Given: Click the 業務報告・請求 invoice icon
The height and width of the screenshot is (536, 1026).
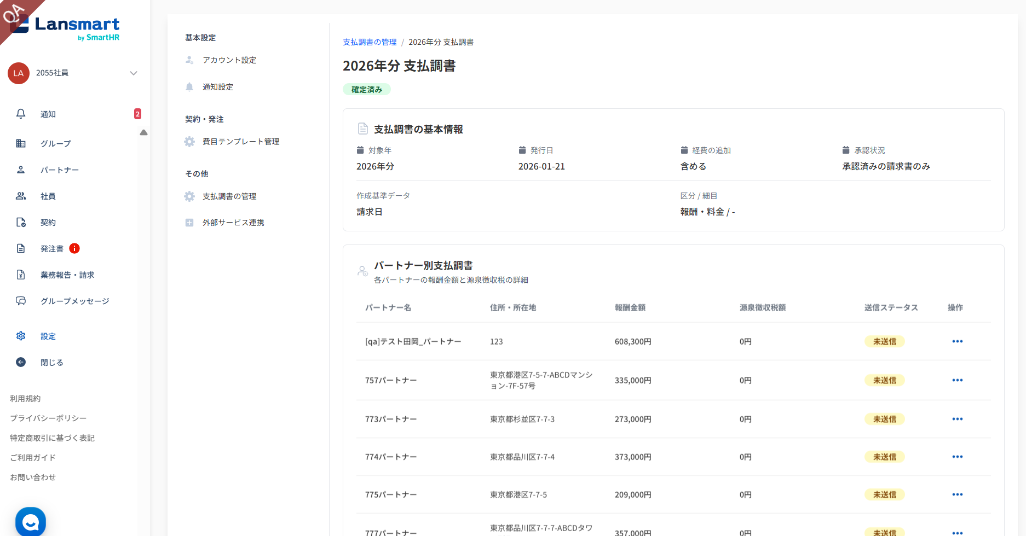Looking at the screenshot, I should pyautogui.click(x=21, y=275).
